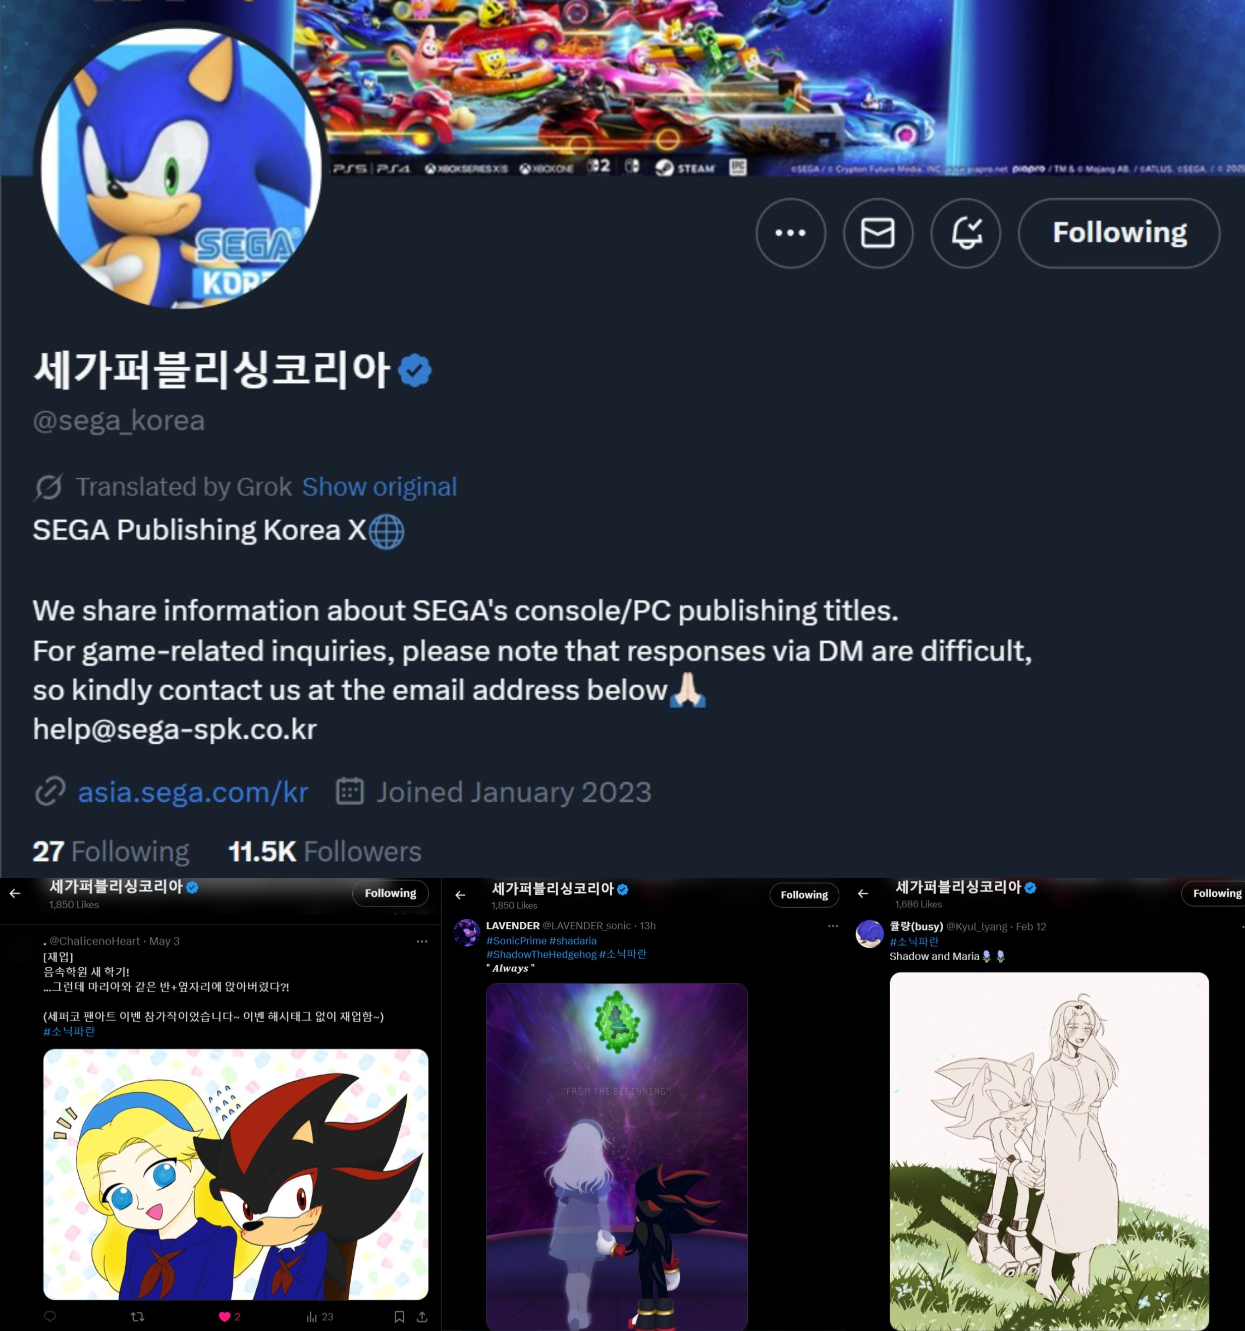Expand the view count analytics on ChalicenoHeart post
Screen dimensions: 1245x1331
[x=319, y=1316]
